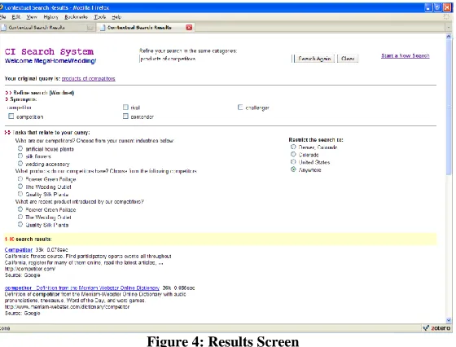Click the tab list dropdown arrow
The image size is (456, 347).
pos(449,28)
